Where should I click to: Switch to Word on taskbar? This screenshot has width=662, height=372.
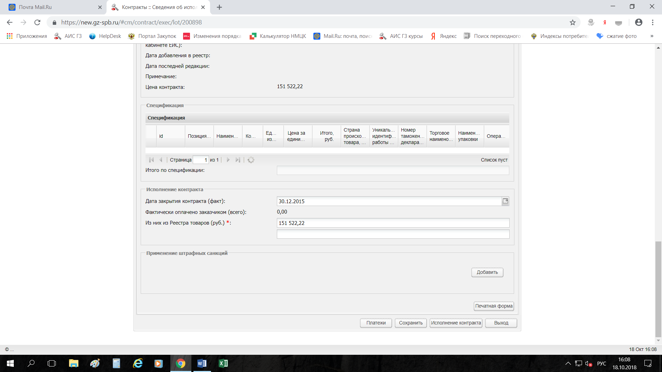tap(202, 363)
